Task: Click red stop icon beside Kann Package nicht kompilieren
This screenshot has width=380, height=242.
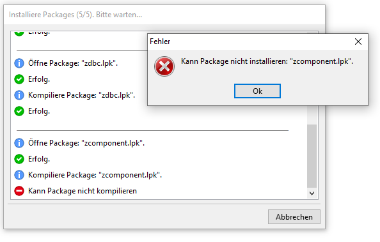Action: coord(19,191)
